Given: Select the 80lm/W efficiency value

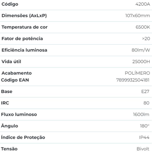Looking at the screenshot, I should point(142,50).
